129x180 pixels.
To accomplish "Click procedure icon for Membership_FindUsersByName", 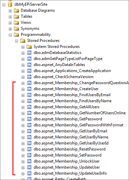I will 29,101.
